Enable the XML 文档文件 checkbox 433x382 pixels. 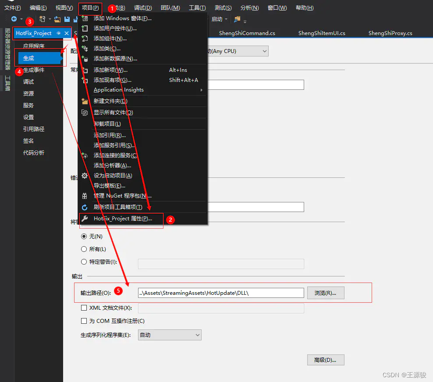pos(84,308)
